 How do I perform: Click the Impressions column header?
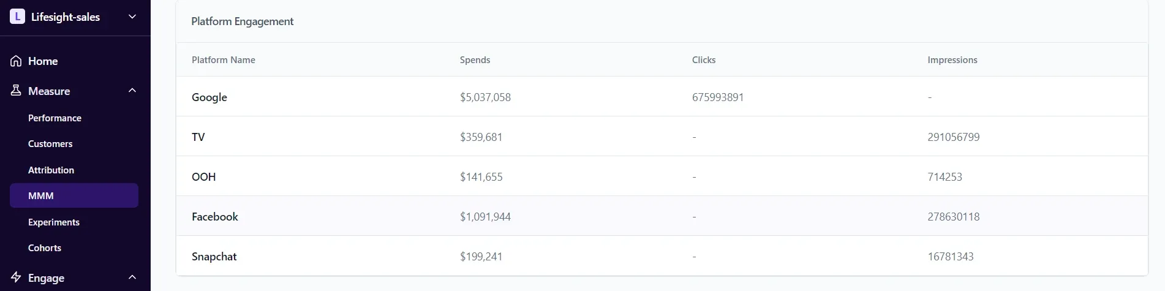point(952,60)
